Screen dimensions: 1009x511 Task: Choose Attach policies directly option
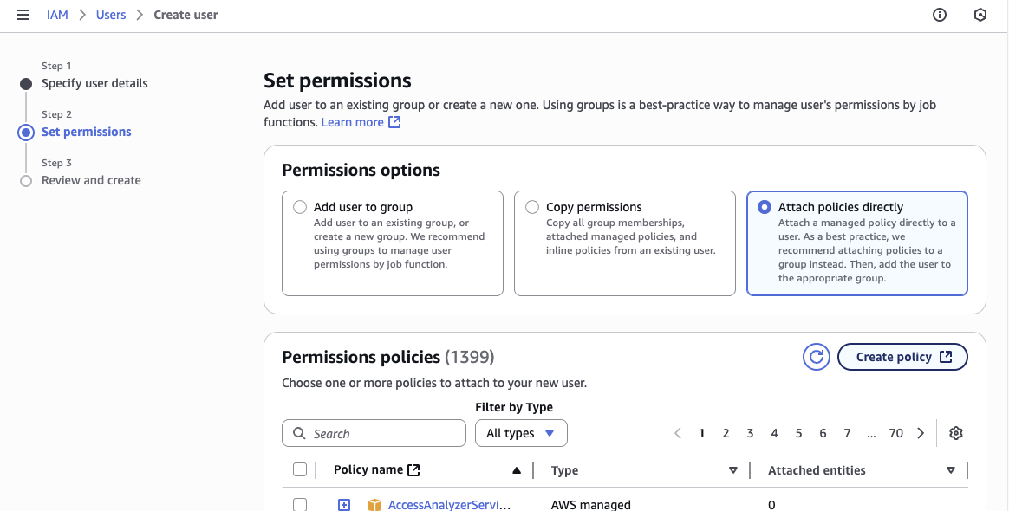(765, 207)
